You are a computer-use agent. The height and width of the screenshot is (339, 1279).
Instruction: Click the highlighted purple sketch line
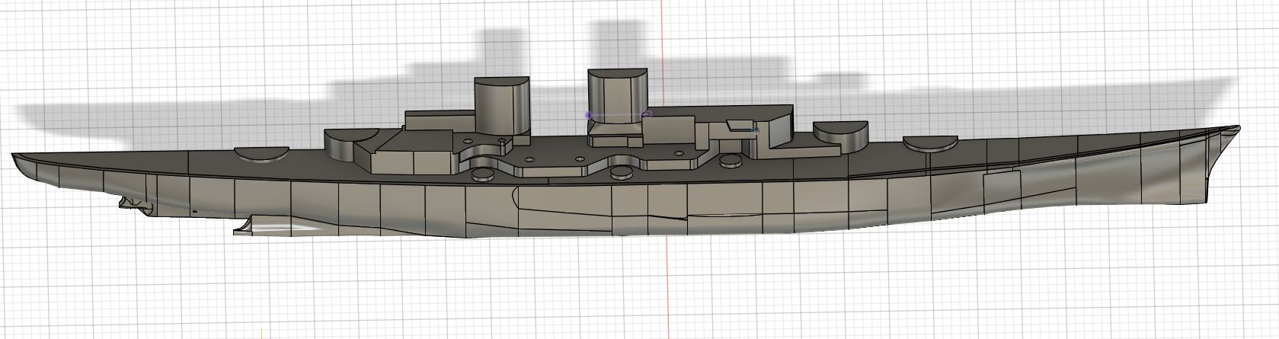[616, 114]
